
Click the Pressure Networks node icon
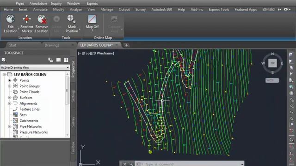click(x=15, y=132)
